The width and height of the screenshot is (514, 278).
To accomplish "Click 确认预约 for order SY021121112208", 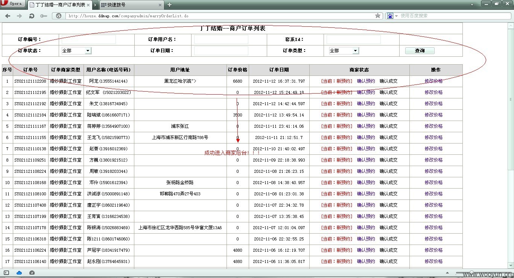I will [366, 81].
